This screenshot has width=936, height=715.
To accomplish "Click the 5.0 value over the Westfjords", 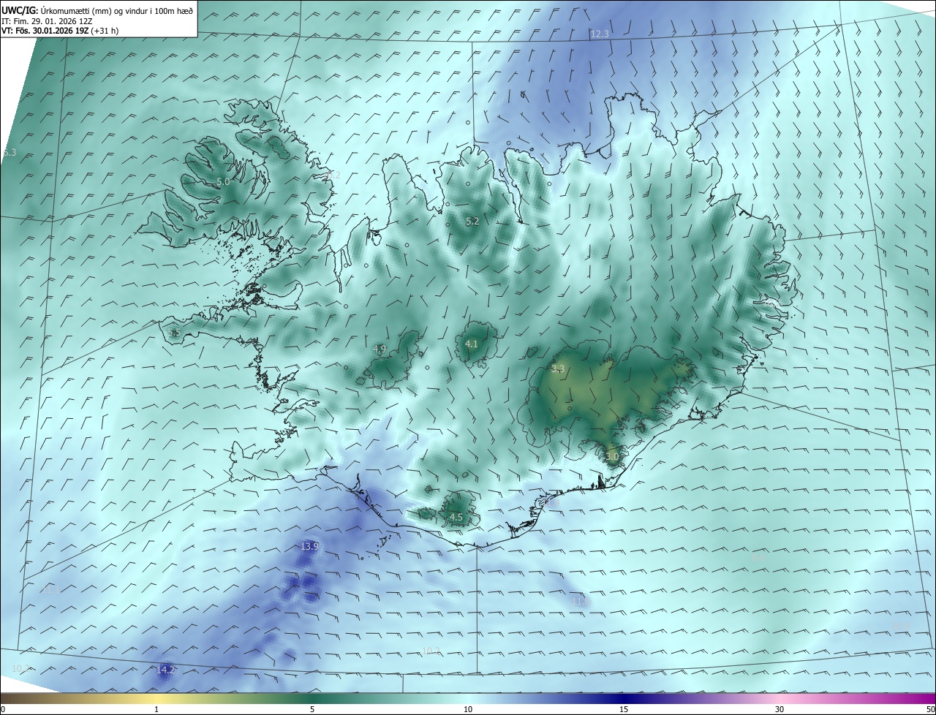I will click(223, 181).
